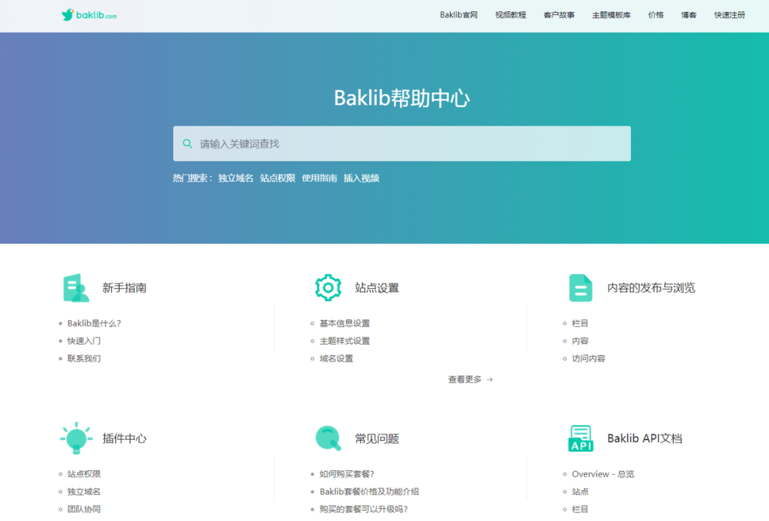
Task: Click the baklib.com bird logo
Action: [89, 15]
